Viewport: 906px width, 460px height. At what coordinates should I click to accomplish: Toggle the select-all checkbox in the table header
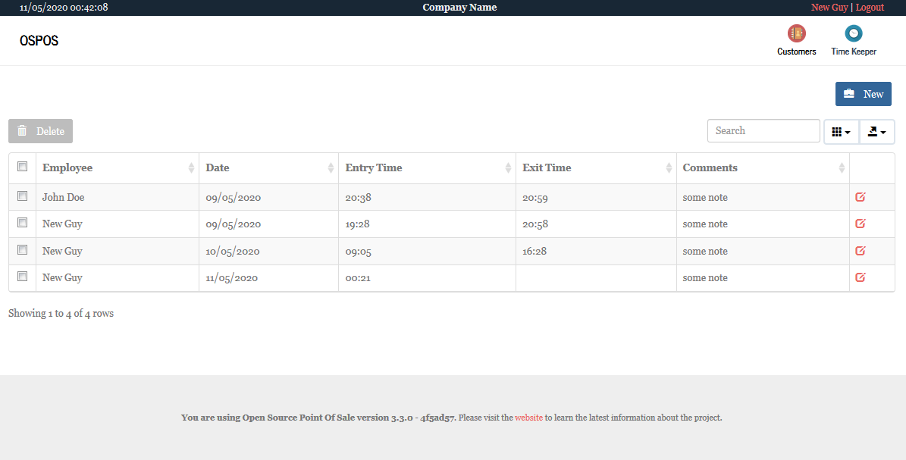click(22, 165)
